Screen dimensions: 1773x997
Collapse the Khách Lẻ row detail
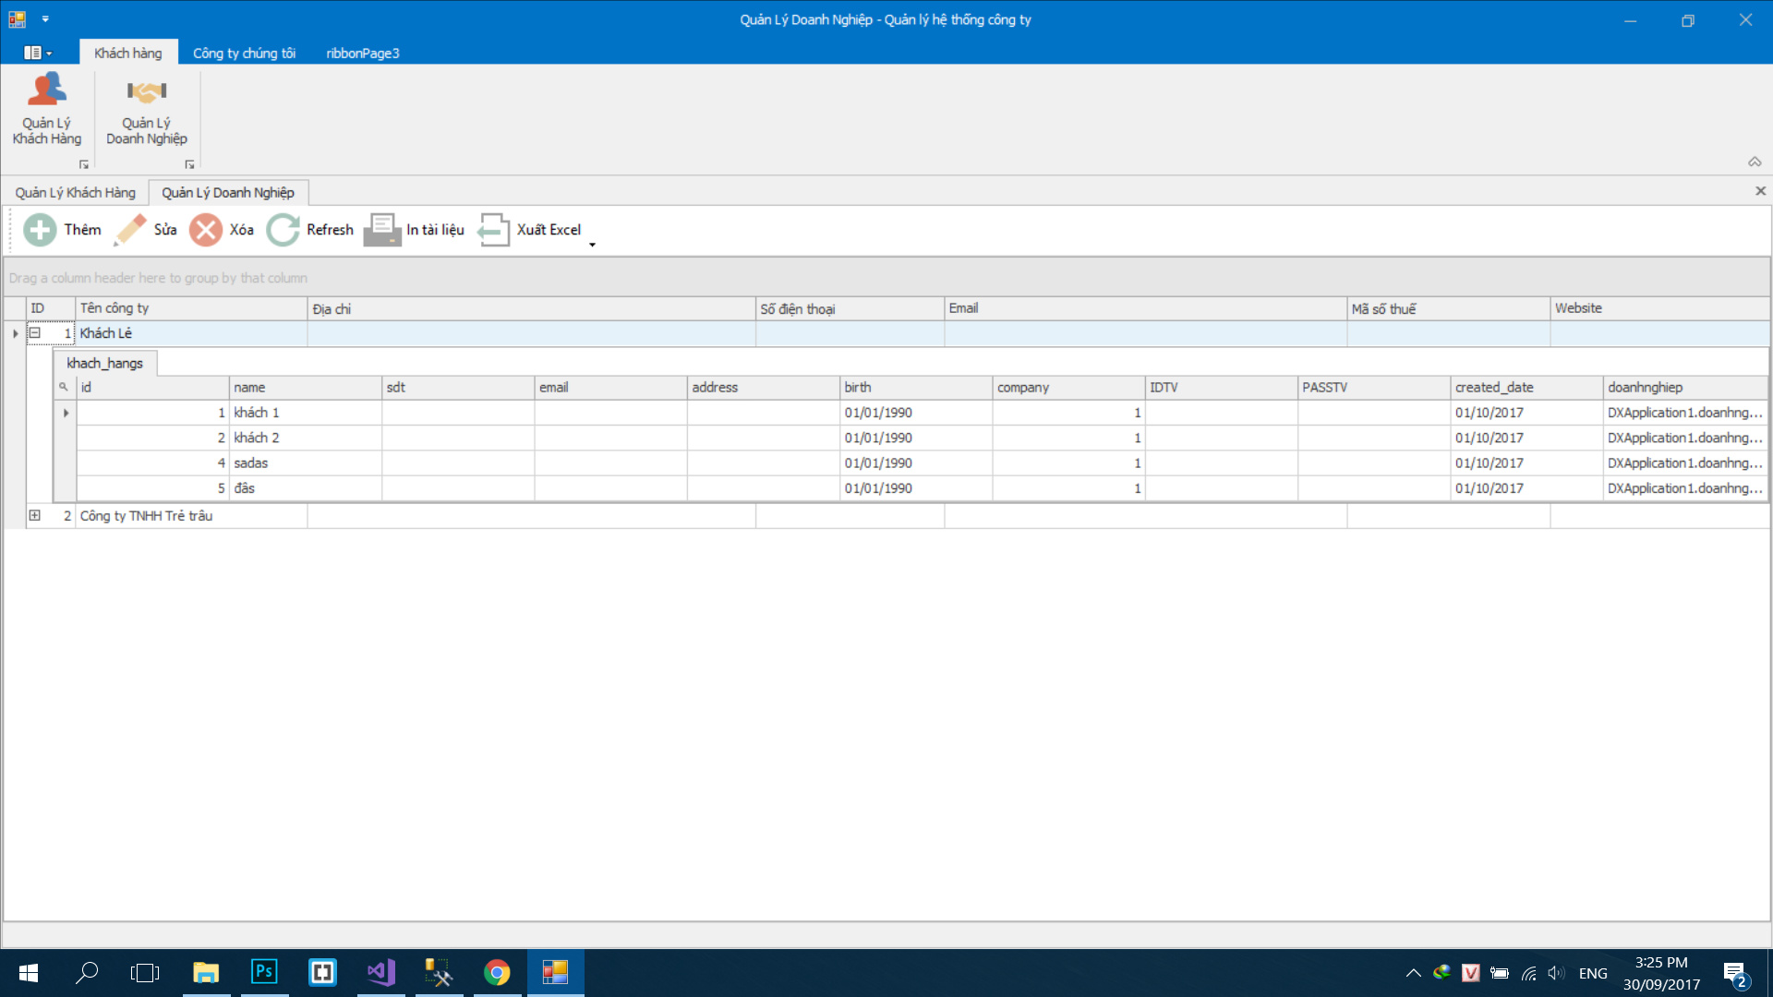pos(35,333)
